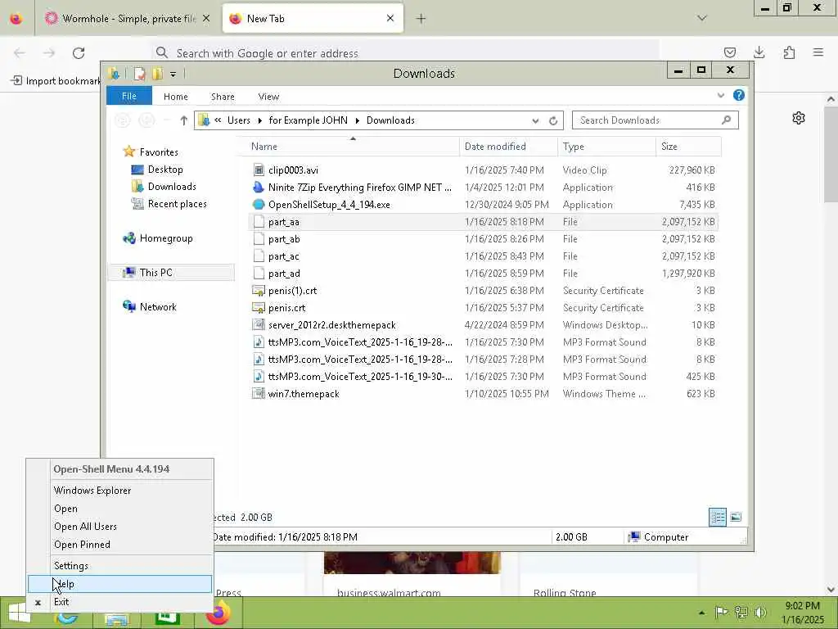The height and width of the screenshot is (629, 838).
Task: Sort by the Size column header
Action: [688, 146]
